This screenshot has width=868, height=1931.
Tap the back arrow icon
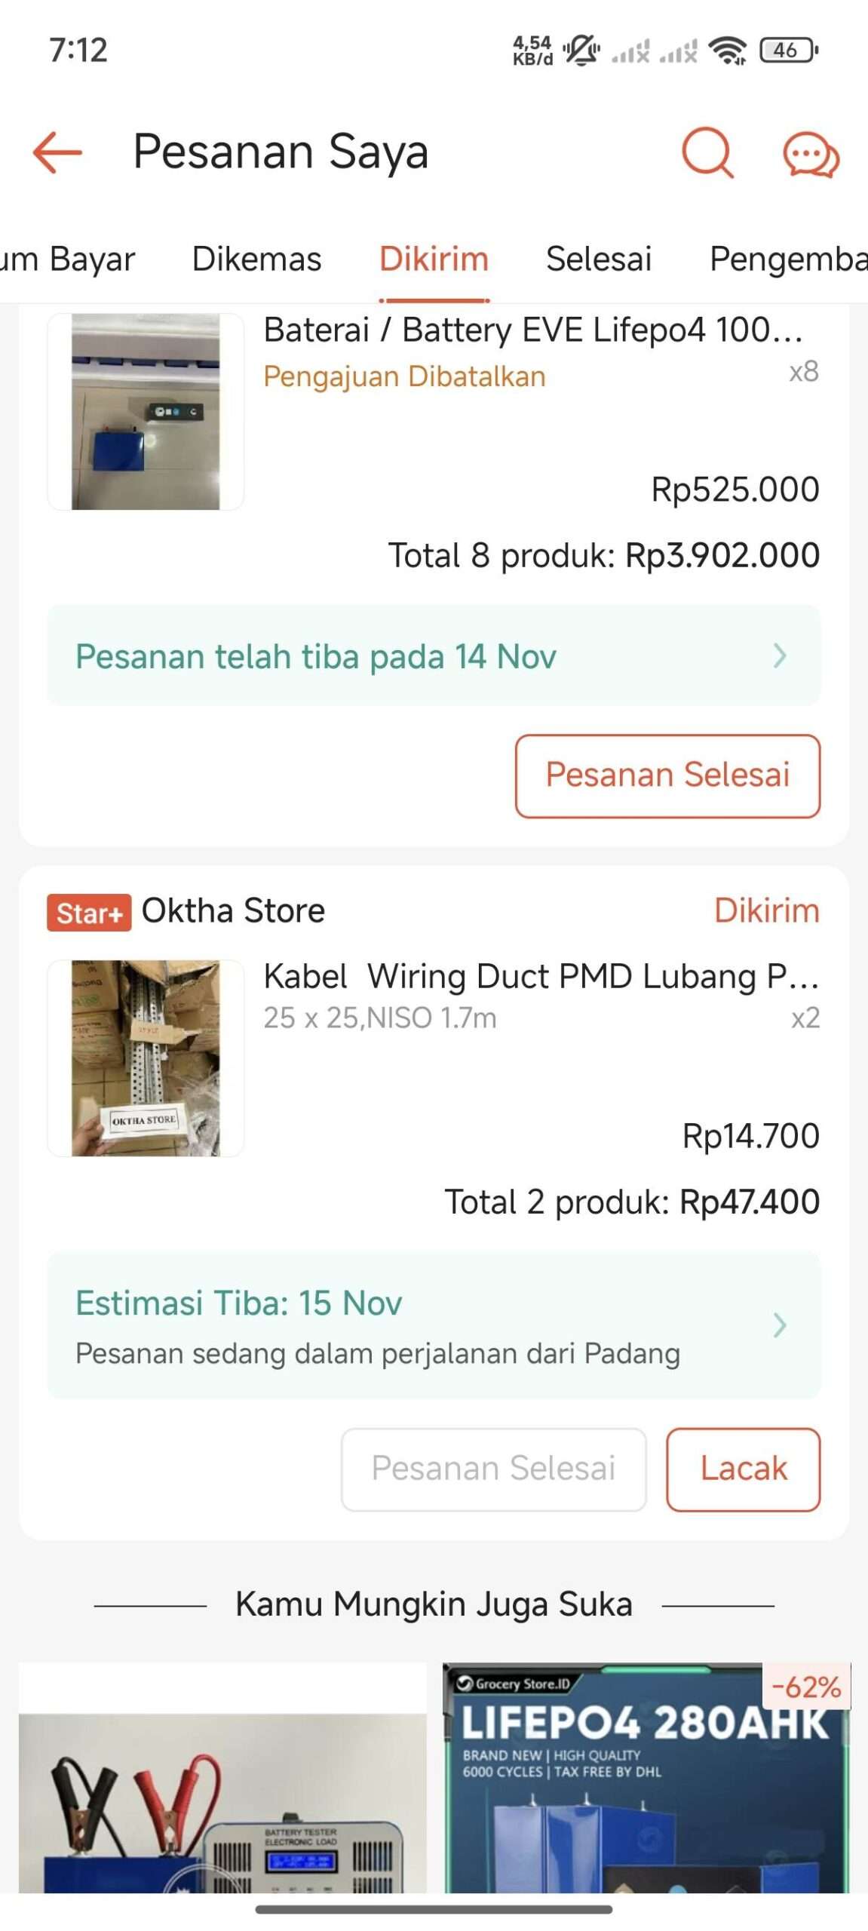(x=57, y=152)
